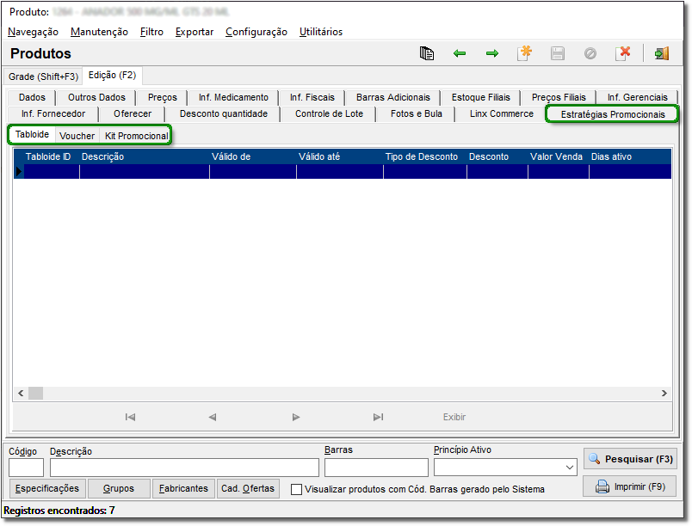Switch to Grade (Shift+F3) tab
692x526 pixels.
click(x=43, y=76)
